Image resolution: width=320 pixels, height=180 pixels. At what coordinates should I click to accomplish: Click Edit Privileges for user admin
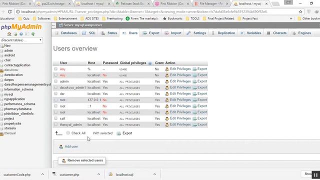point(178,81)
